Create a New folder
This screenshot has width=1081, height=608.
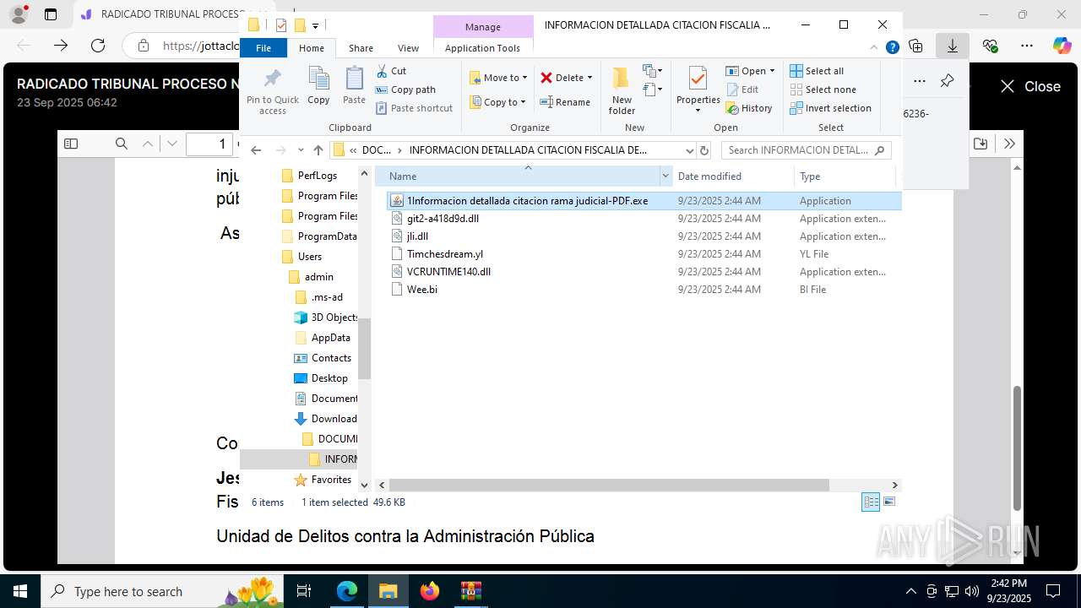622,91
